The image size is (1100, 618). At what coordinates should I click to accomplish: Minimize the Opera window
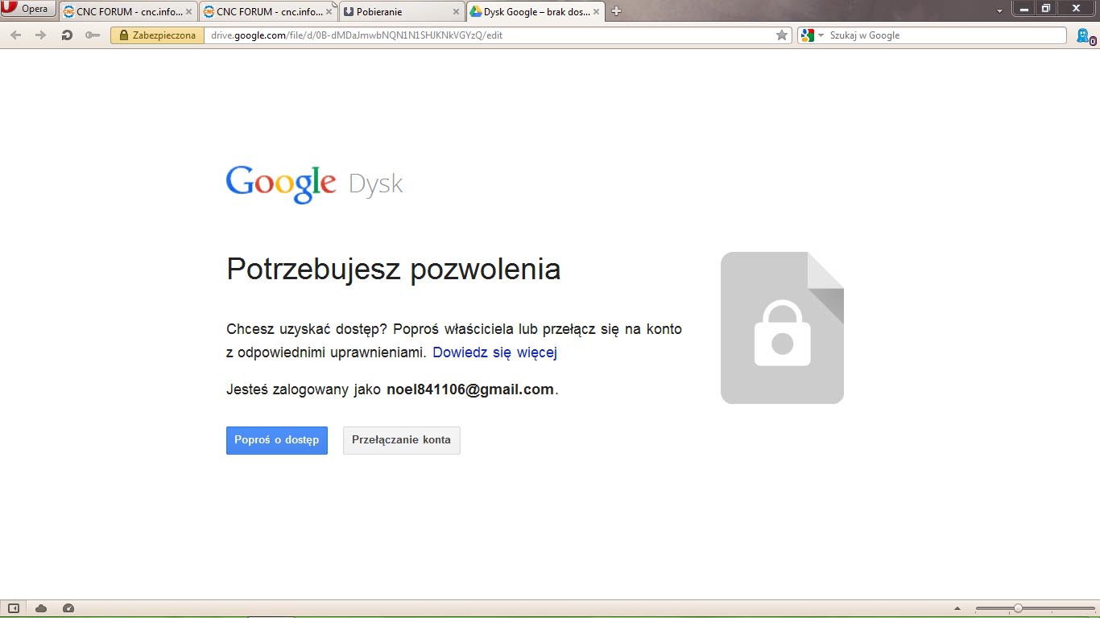pos(1023,8)
